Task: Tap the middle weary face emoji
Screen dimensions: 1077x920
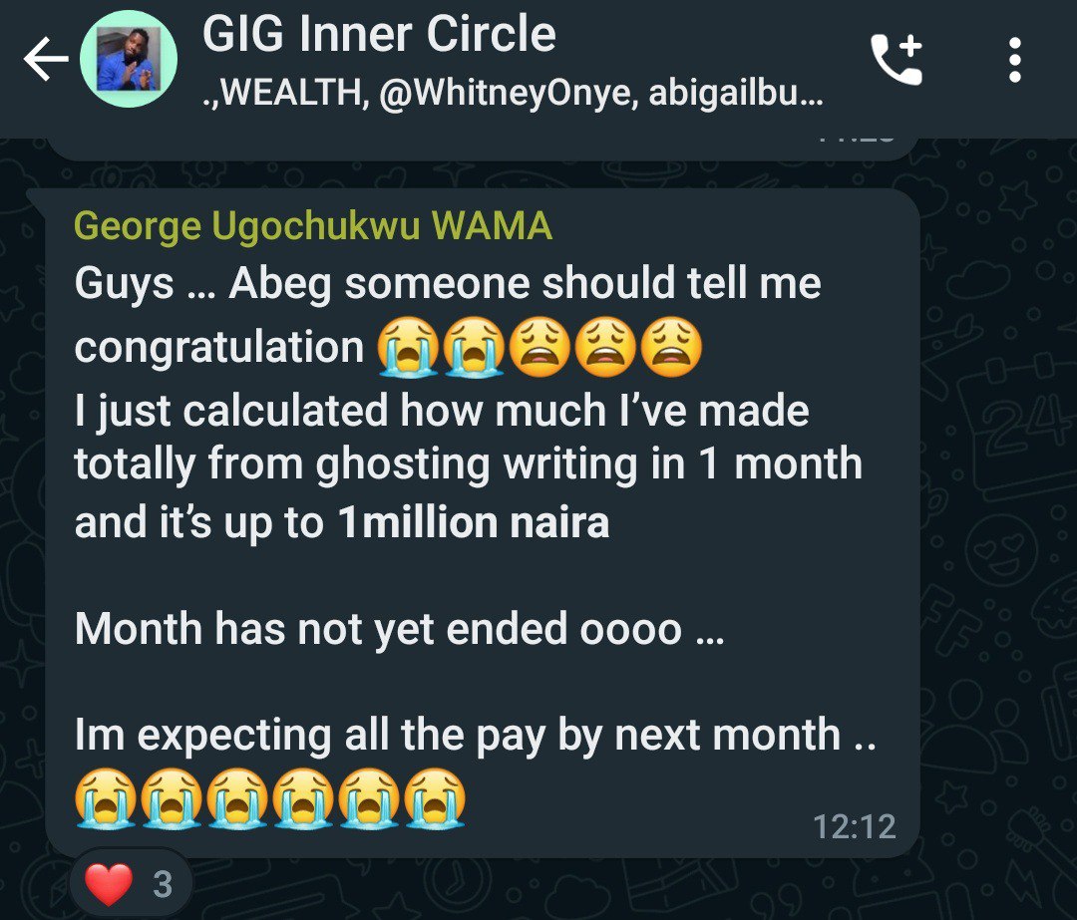Action: (606, 347)
